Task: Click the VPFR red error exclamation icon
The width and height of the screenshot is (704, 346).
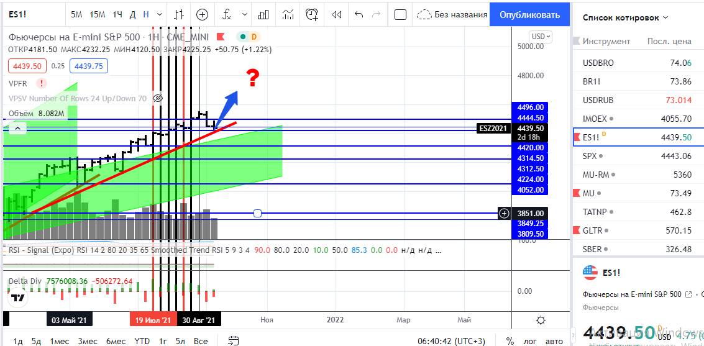Action: coord(42,83)
